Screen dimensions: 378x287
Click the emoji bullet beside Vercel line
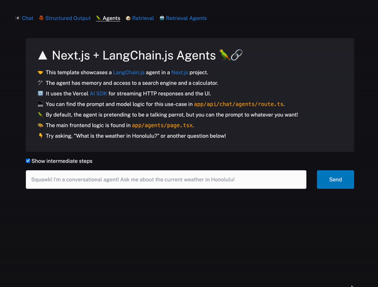coord(40,94)
